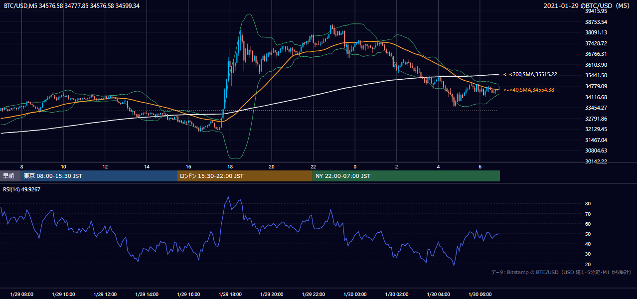Click RSI scale value 40
Screen dimensions: 637x299
(588, 244)
